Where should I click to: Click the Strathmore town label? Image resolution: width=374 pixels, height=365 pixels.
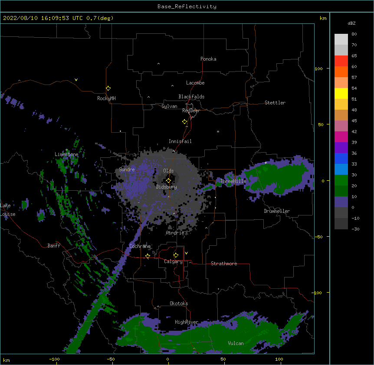coord(224,264)
